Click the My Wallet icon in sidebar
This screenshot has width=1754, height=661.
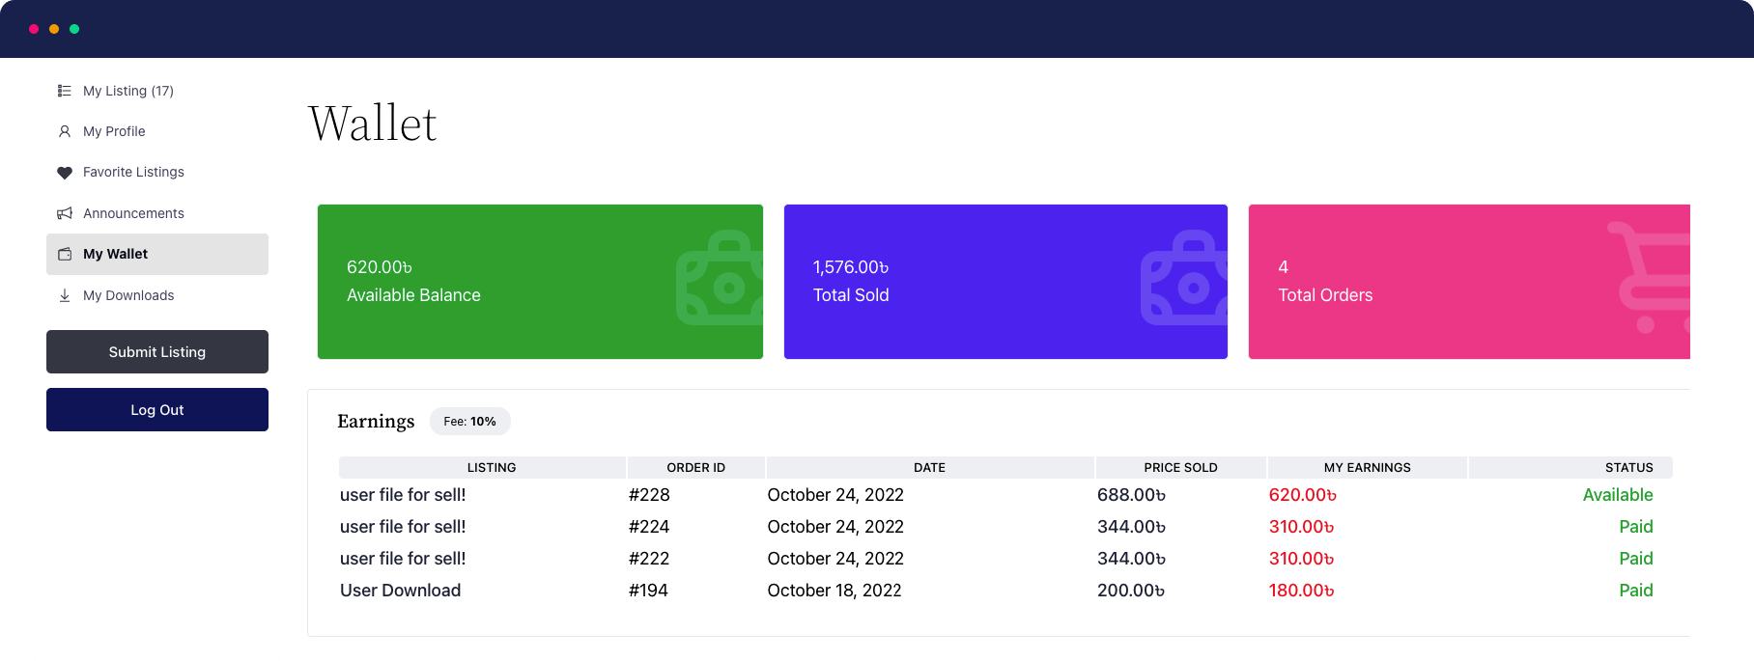tap(65, 255)
